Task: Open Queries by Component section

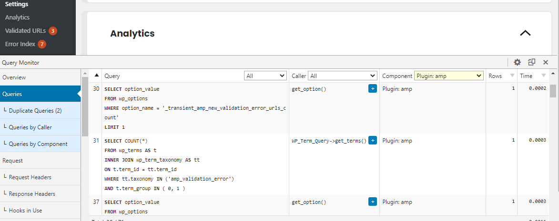Action: [41, 144]
